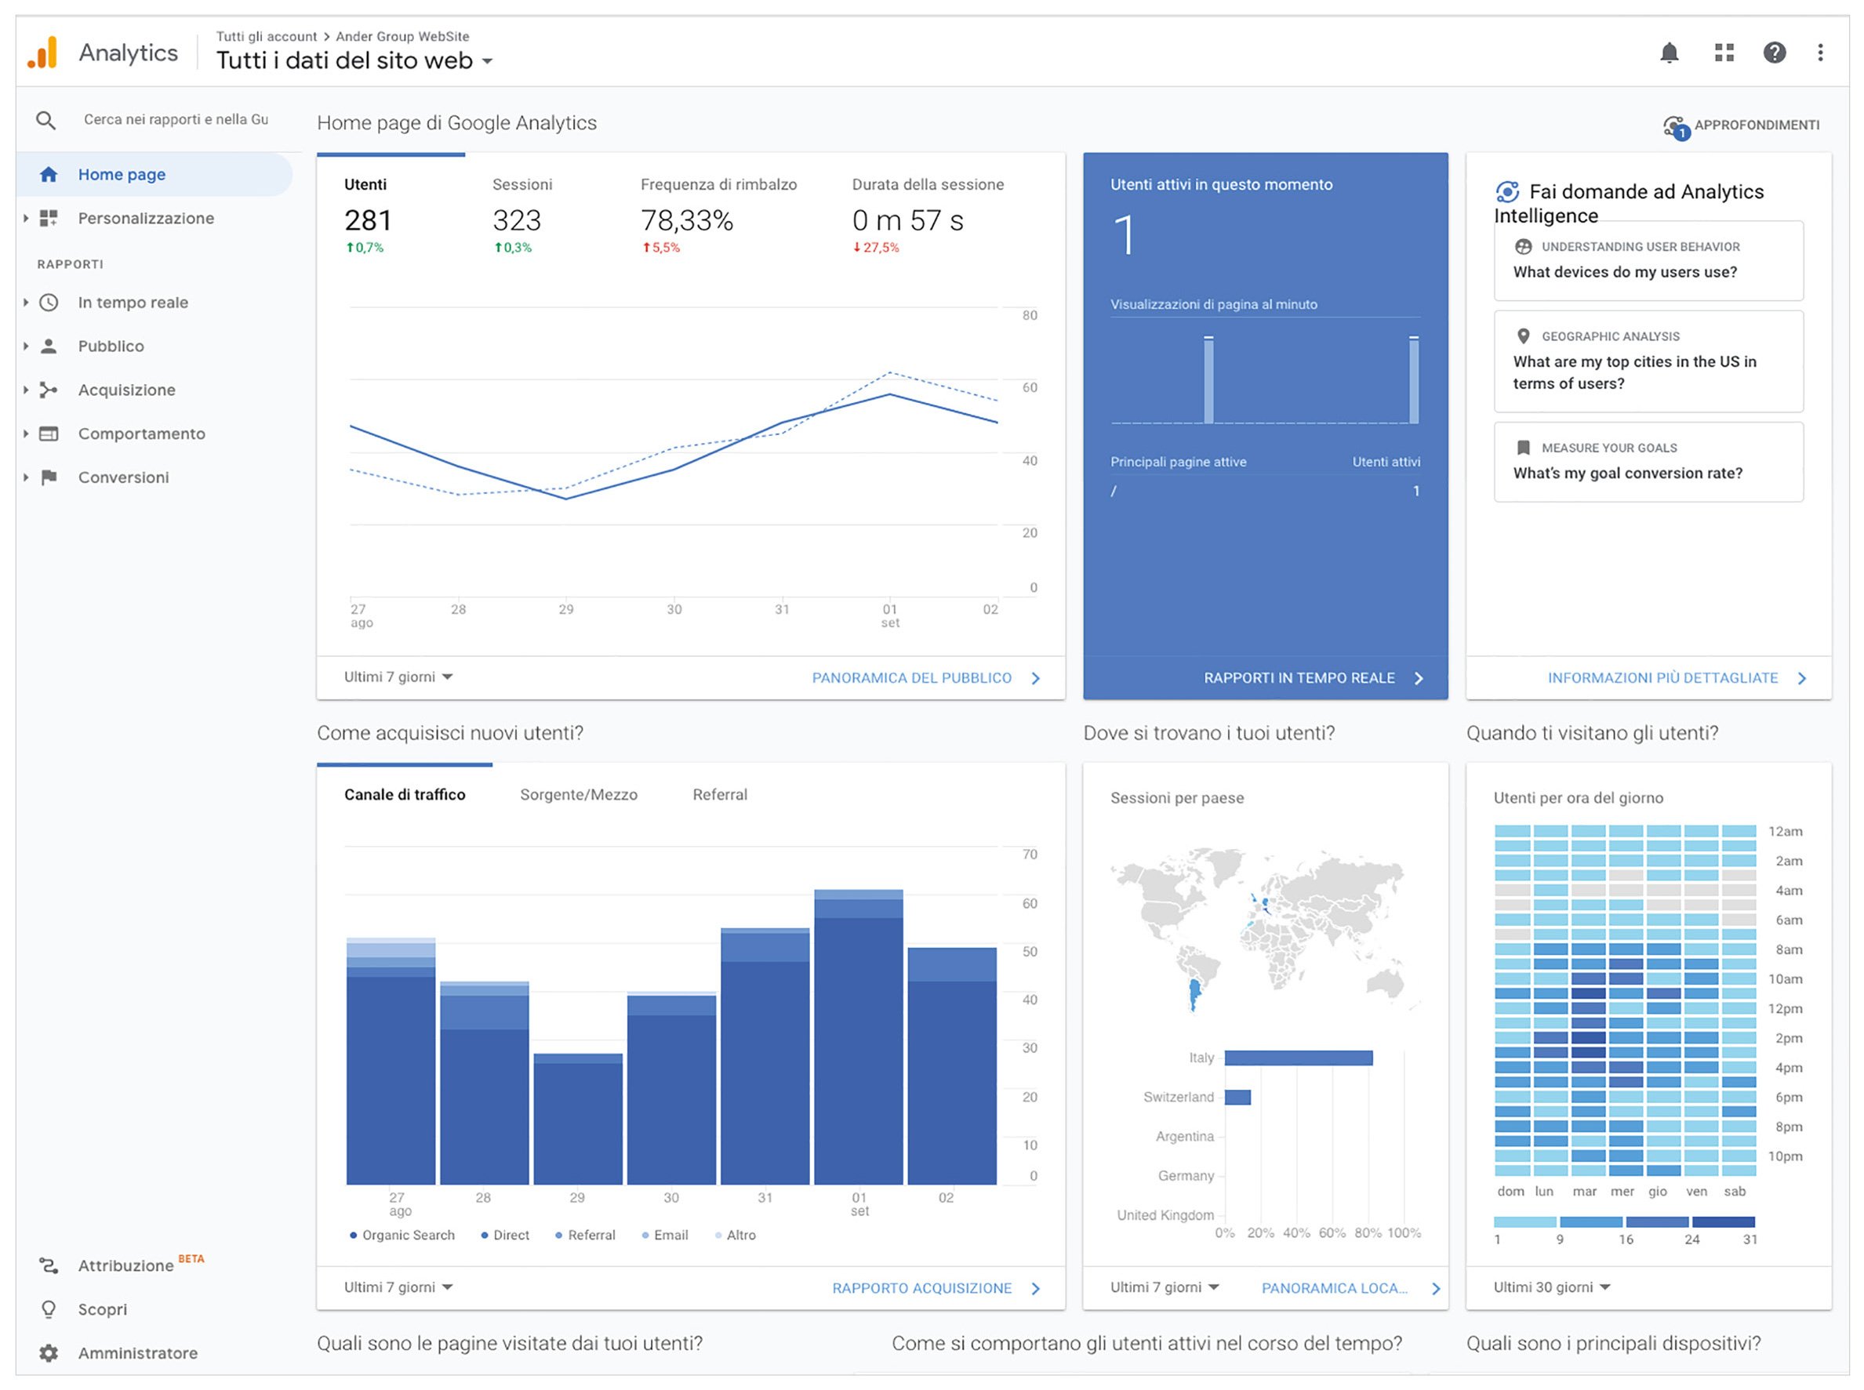Click arrow next to Panoramica del pubblico
The height and width of the screenshot is (1390, 1864).
pos(1036,678)
